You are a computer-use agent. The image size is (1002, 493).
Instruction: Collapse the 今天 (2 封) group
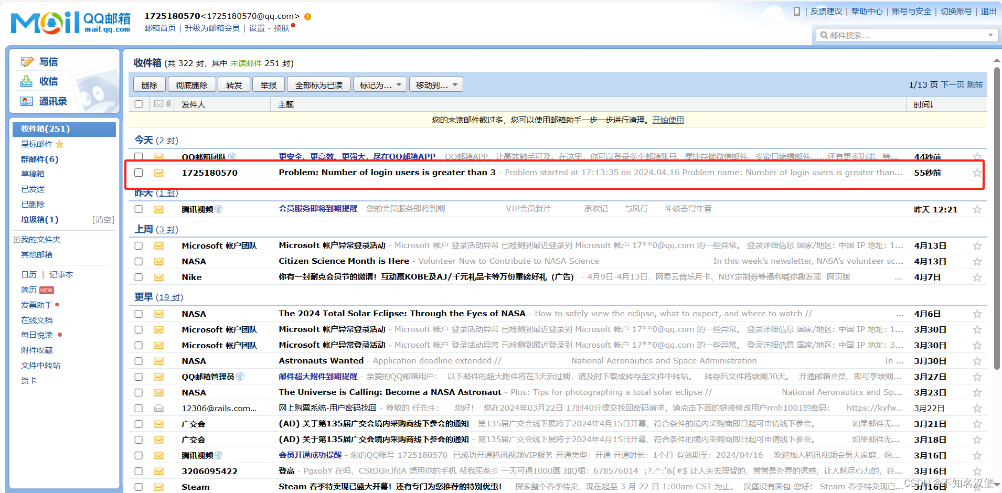(x=156, y=140)
